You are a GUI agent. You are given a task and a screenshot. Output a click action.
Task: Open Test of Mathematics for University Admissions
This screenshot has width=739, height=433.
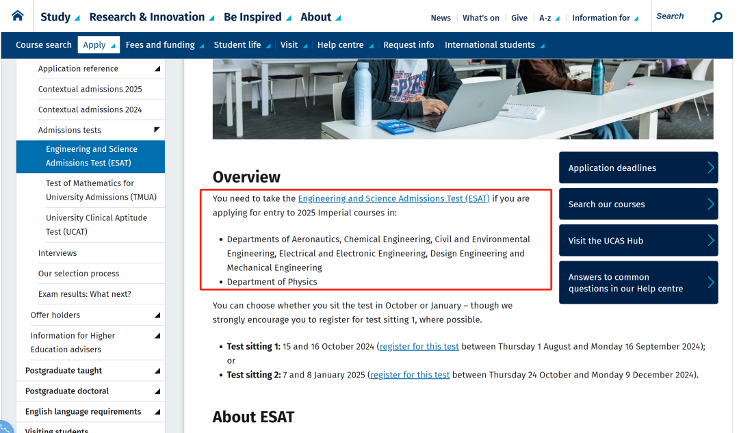[x=101, y=190]
